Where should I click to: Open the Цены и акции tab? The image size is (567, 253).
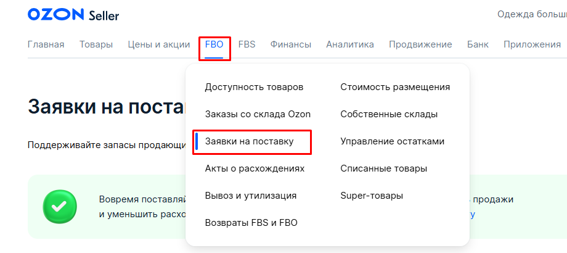159,44
